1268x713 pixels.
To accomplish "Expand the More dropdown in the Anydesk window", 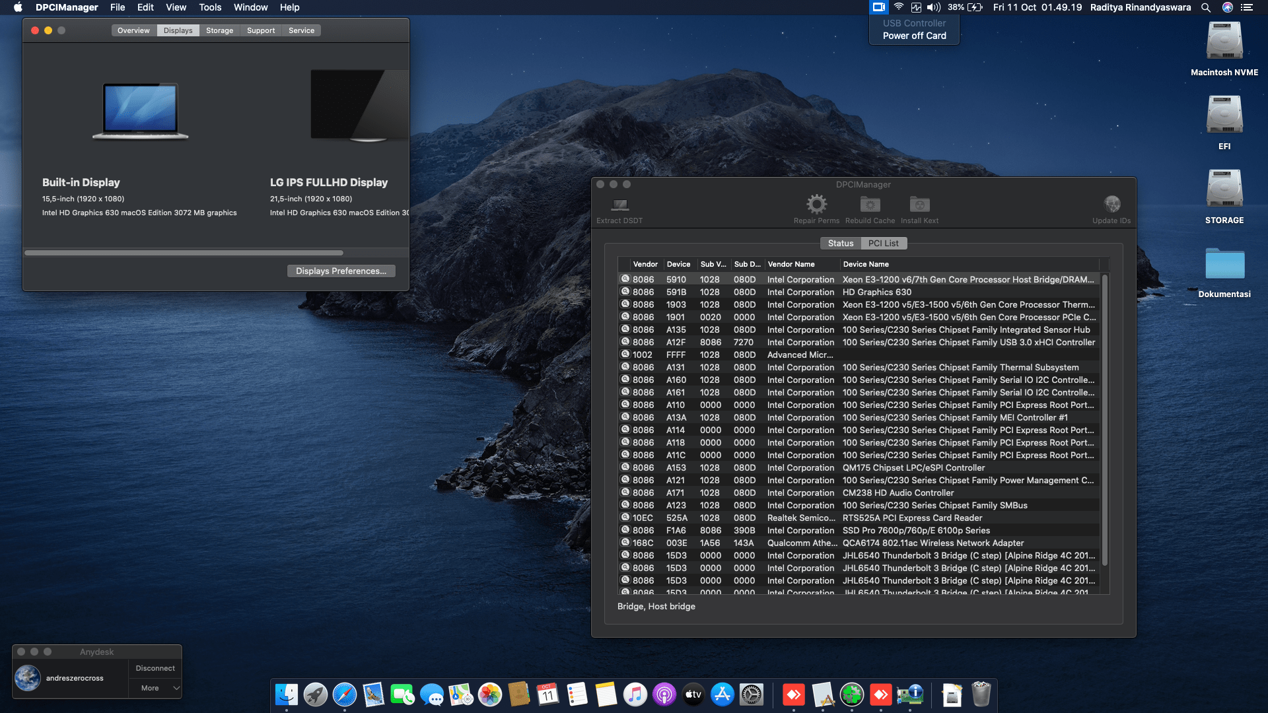I will click(155, 688).
